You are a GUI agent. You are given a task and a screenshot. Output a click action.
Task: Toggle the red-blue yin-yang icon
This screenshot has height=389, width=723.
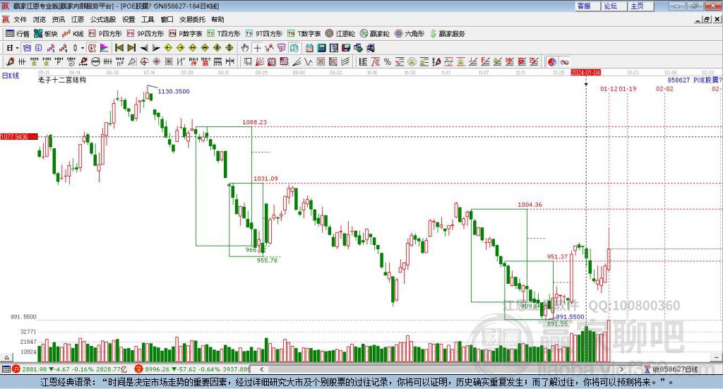pyautogui.click(x=552, y=61)
